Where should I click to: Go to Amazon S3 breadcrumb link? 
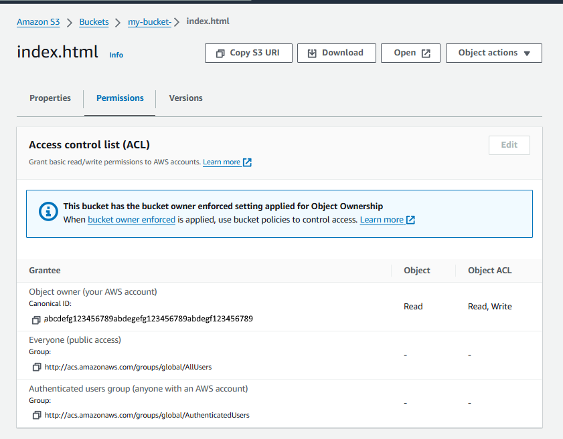tap(38, 22)
